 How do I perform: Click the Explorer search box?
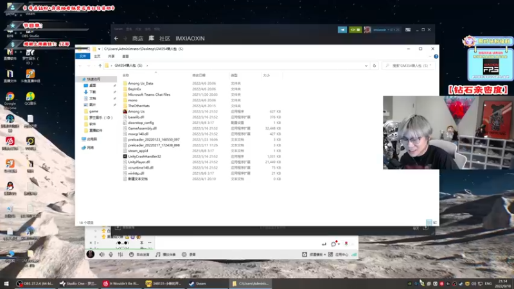409,66
